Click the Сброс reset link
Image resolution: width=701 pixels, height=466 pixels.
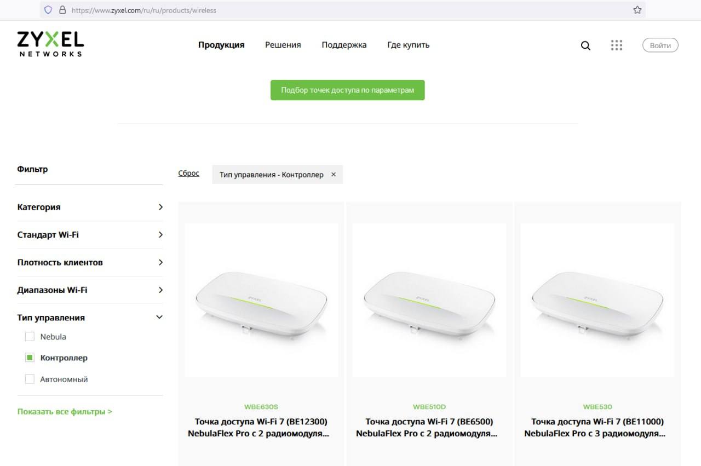(x=189, y=173)
